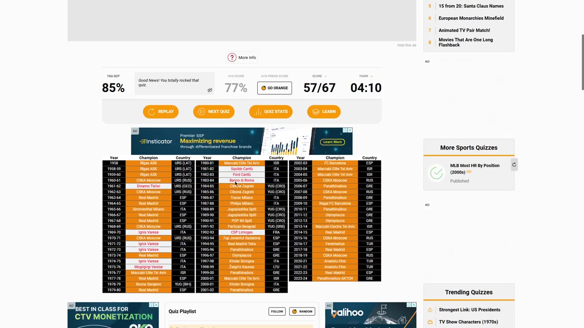Screen dimensions: 584x328
Task: Click the 'Philips Milano' champion cell
Action: tap(241, 204)
